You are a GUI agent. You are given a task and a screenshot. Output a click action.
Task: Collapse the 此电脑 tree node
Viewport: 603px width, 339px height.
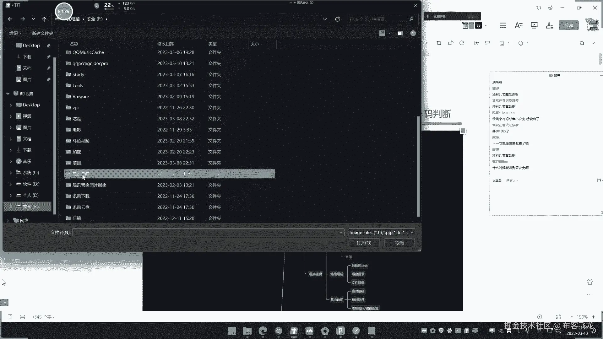8,94
